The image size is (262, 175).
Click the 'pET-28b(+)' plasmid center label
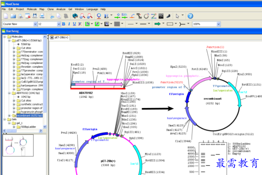[x=108, y=161]
